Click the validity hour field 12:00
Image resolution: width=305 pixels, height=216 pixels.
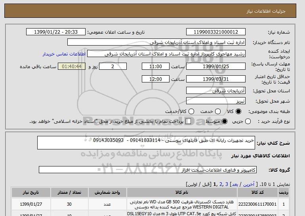tap(156, 79)
